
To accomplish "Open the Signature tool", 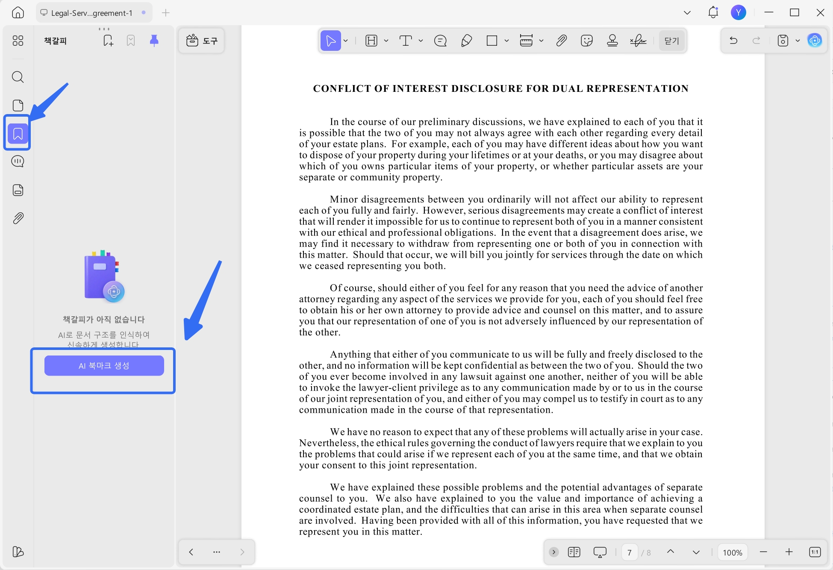I will coord(638,41).
